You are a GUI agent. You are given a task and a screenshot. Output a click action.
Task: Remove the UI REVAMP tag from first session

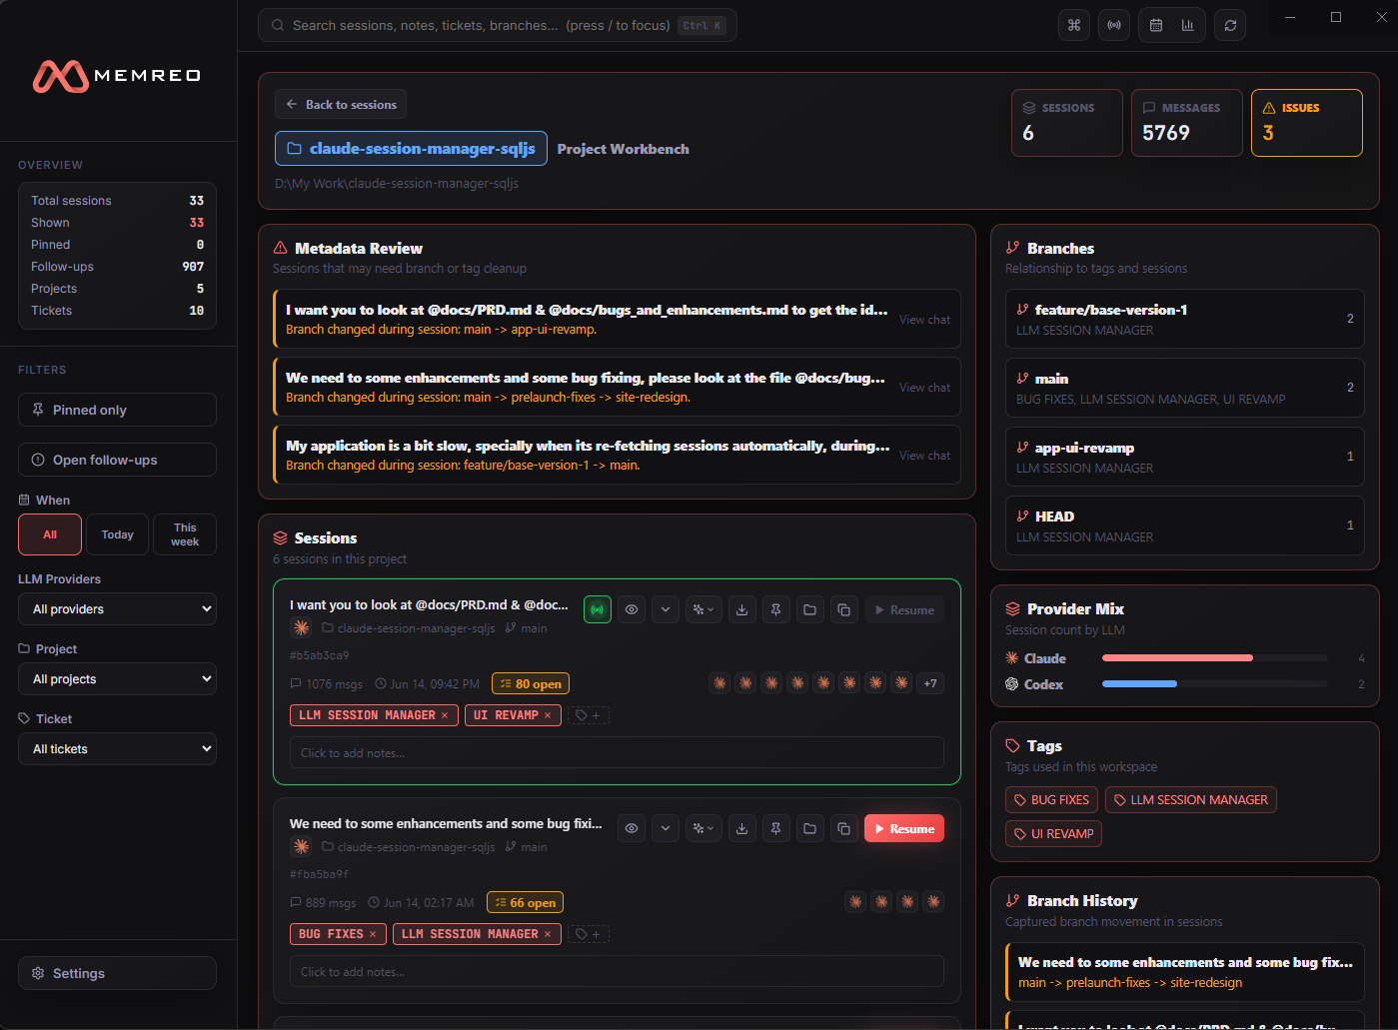click(x=548, y=715)
